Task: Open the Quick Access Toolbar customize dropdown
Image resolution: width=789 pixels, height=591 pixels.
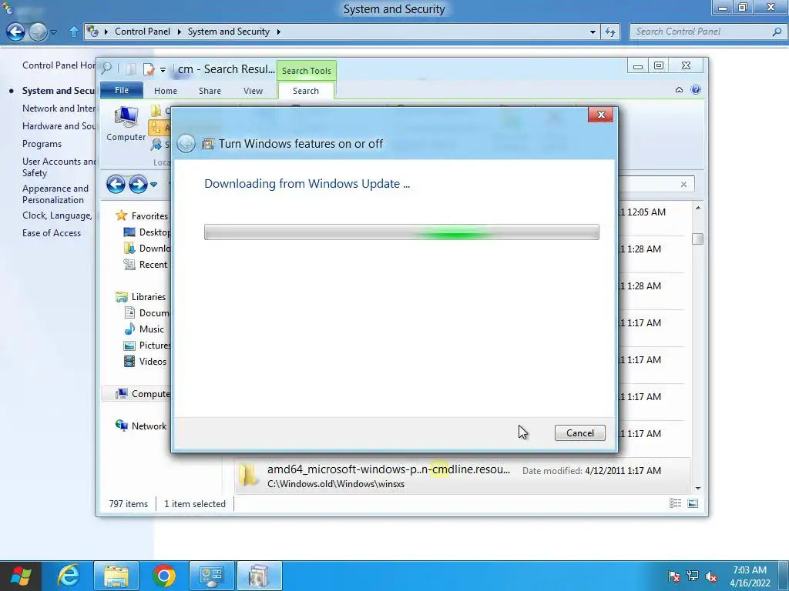Action: tap(163, 70)
